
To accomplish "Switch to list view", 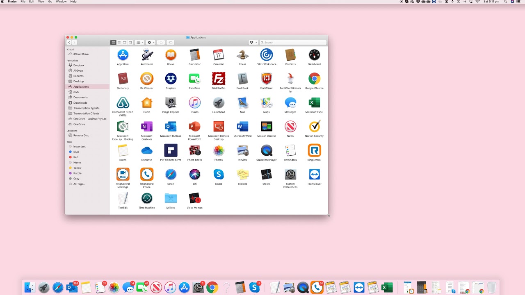I will pyautogui.click(x=119, y=43).
